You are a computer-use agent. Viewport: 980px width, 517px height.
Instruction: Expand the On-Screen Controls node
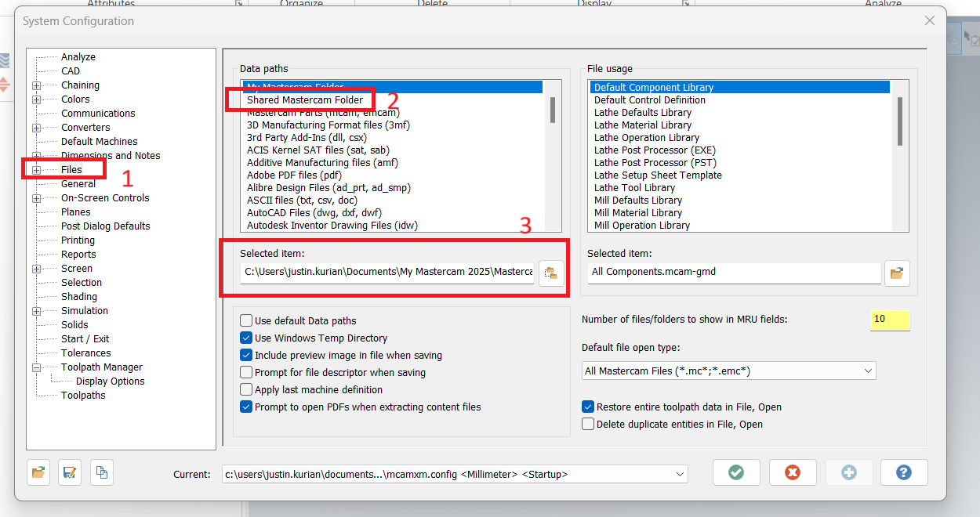(36, 198)
